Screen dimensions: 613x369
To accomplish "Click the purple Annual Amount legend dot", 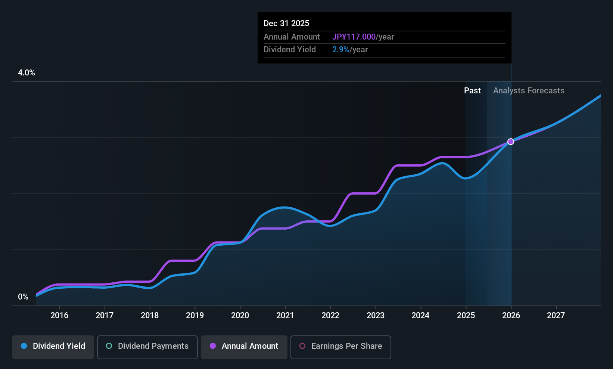I will (x=213, y=346).
